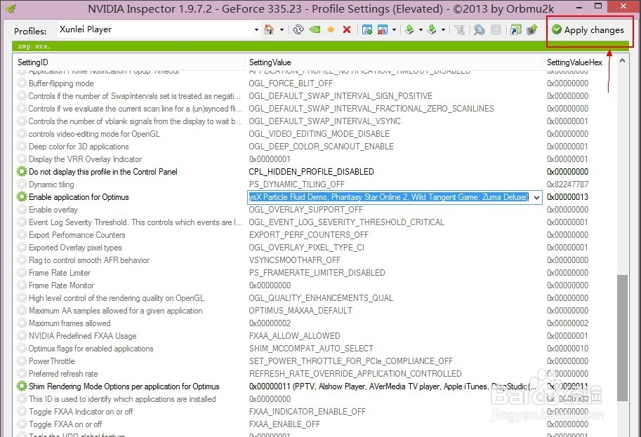The height and width of the screenshot is (437, 641).
Task: Click the hex value 0x82247787
Action: pyautogui.click(x=567, y=184)
